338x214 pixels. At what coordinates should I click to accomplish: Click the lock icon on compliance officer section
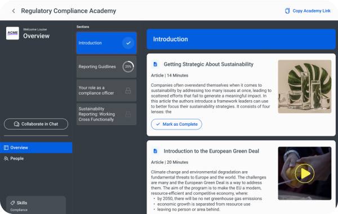coord(128,91)
